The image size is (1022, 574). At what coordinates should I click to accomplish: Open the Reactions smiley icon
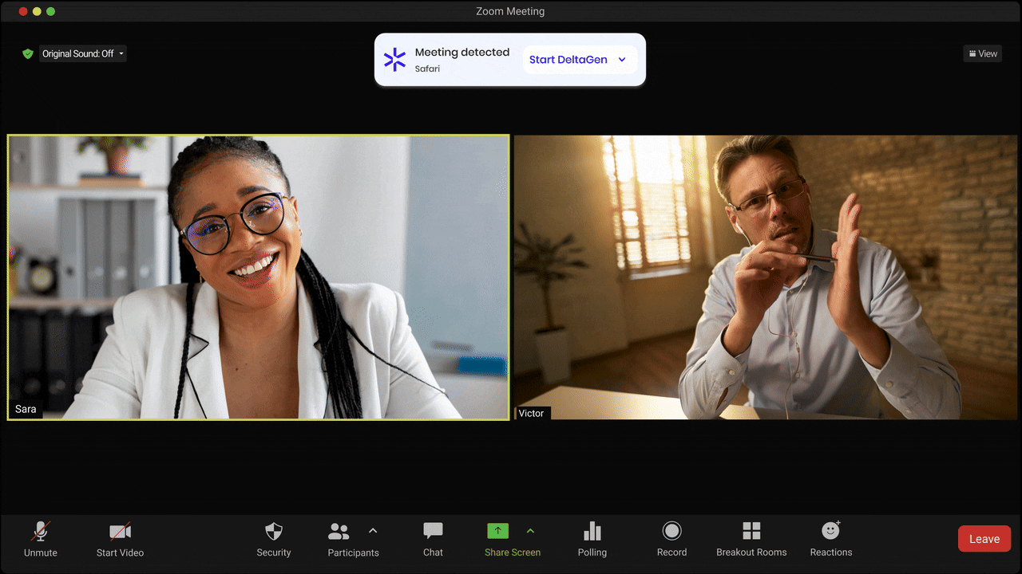tap(831, 530)
